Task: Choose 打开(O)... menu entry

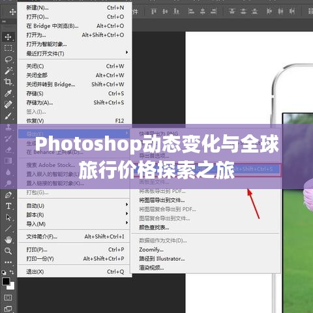Action: coord(74,17)
